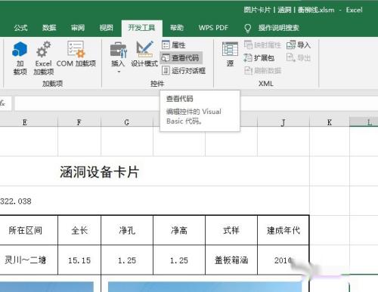Click the 全长 header cell
This screenshot has height=292, width=378.
(x=79, y=230)
